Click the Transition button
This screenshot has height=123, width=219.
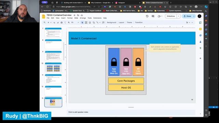pyautogui.click(x=139, y=23)
